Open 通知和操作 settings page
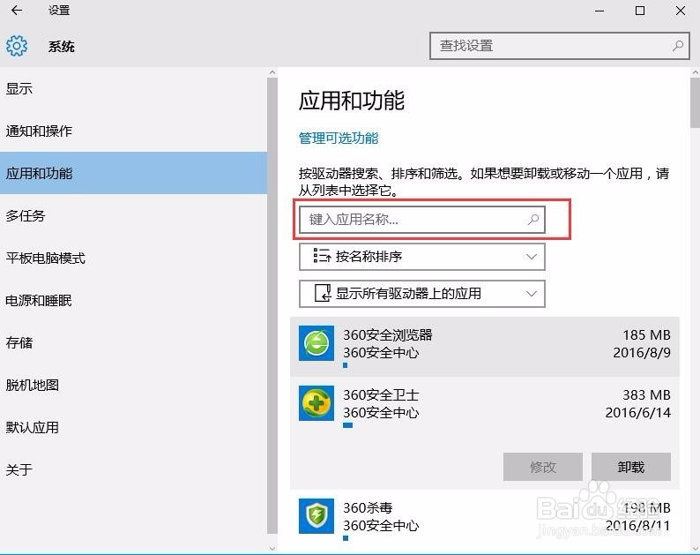This screenshot has width=700, height=555. point(133,131)
